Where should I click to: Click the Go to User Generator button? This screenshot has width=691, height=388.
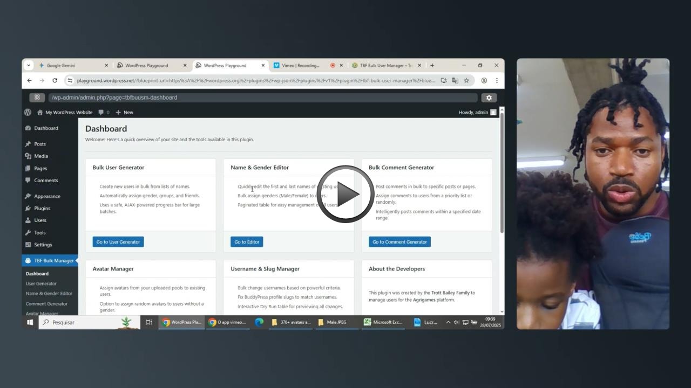[118, 242]
